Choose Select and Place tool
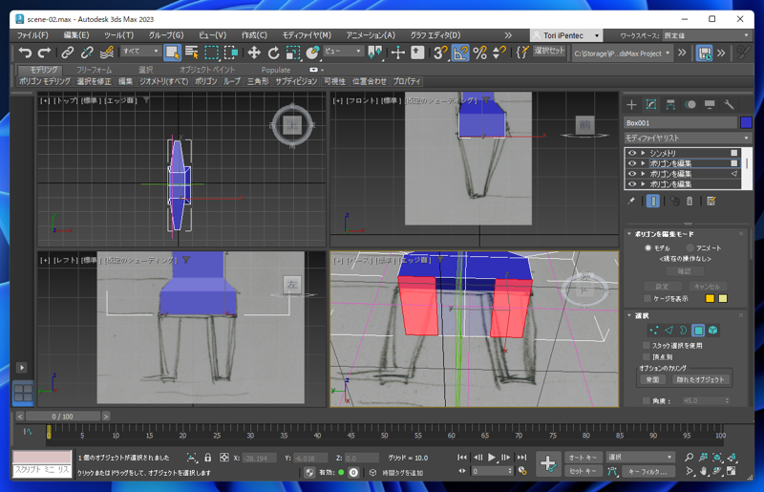 point(312,53)
